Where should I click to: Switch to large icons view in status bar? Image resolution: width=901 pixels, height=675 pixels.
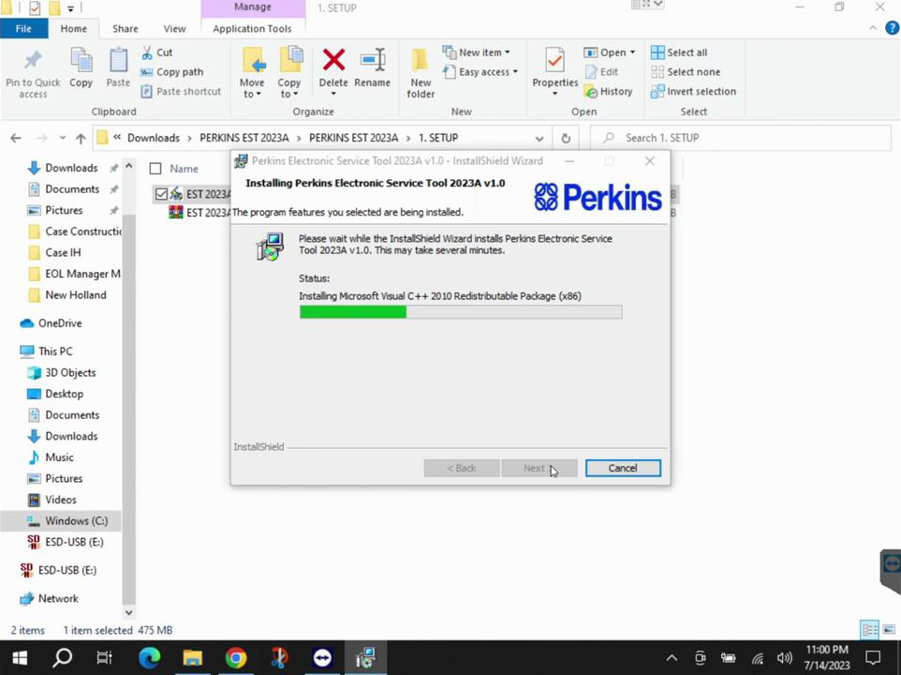point(889,630)
